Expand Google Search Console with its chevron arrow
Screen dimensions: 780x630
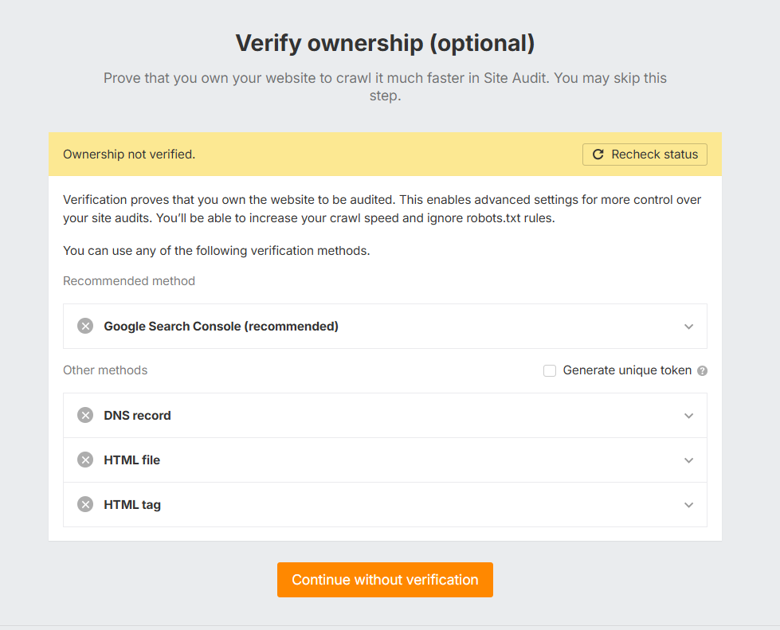[689, 327]
